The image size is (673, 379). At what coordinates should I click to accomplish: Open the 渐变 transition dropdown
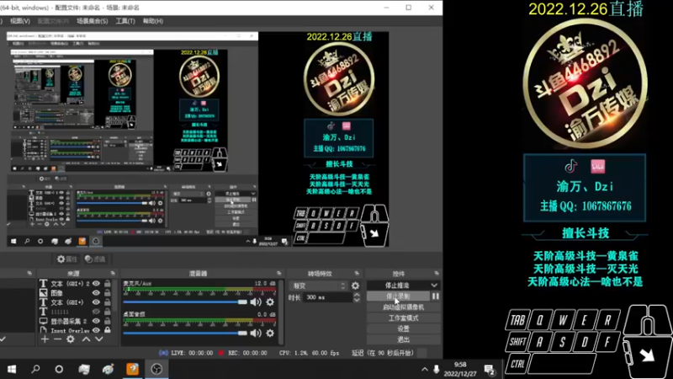[319, 286]
